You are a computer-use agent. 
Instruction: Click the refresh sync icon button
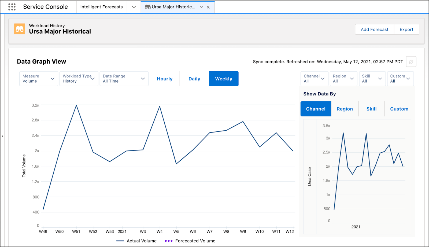coord(411,62)
